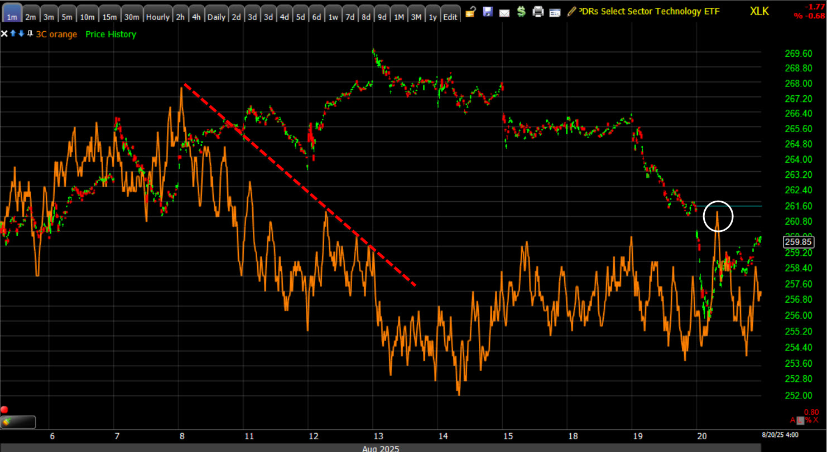Click the green dollar sign icon
The height and width of the screenshot is (452, 827).
pos(521,12)
